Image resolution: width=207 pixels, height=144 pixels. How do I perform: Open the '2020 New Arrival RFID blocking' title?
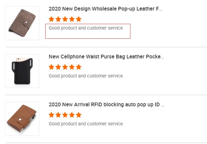point(107,105)
